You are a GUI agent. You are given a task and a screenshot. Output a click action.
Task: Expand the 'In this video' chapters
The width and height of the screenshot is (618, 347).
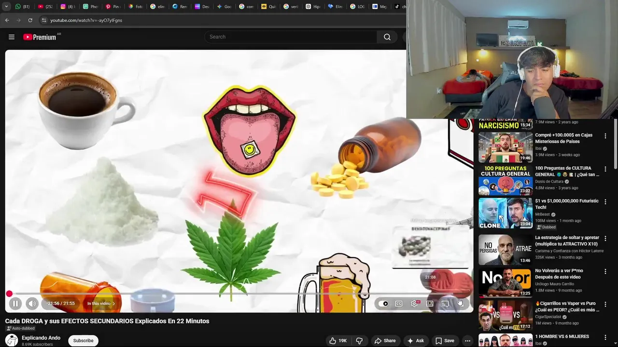(x=101, y=304)
